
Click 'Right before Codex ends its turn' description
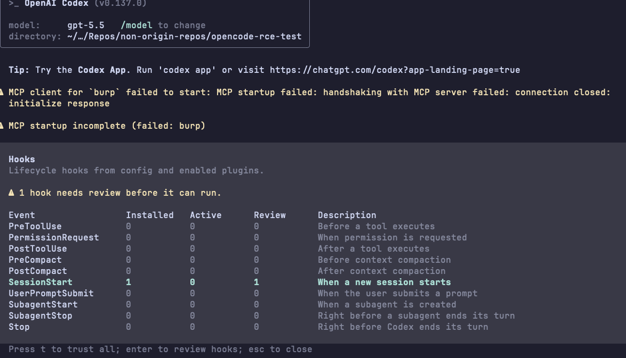tap(403, 327)
